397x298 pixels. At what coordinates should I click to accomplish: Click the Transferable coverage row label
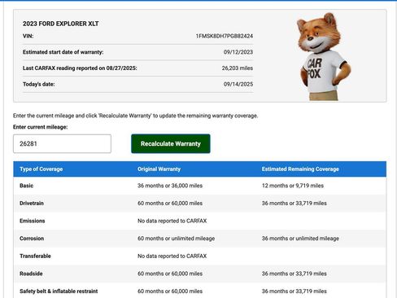35,256
